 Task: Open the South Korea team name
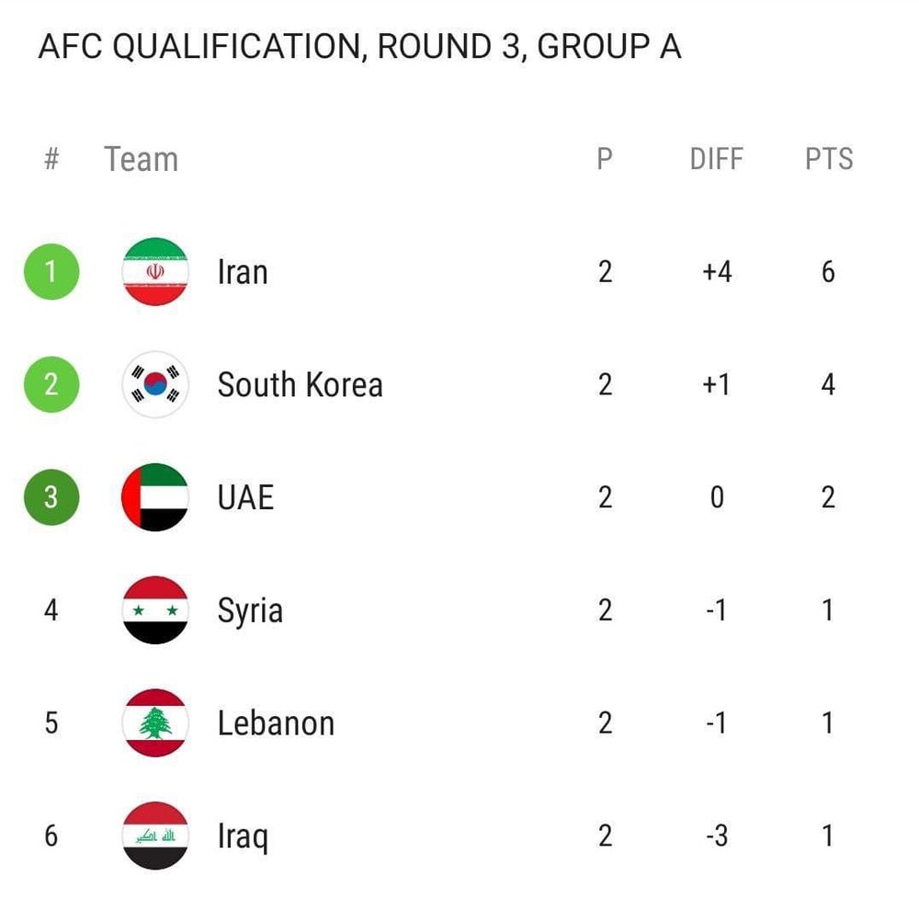301,385
